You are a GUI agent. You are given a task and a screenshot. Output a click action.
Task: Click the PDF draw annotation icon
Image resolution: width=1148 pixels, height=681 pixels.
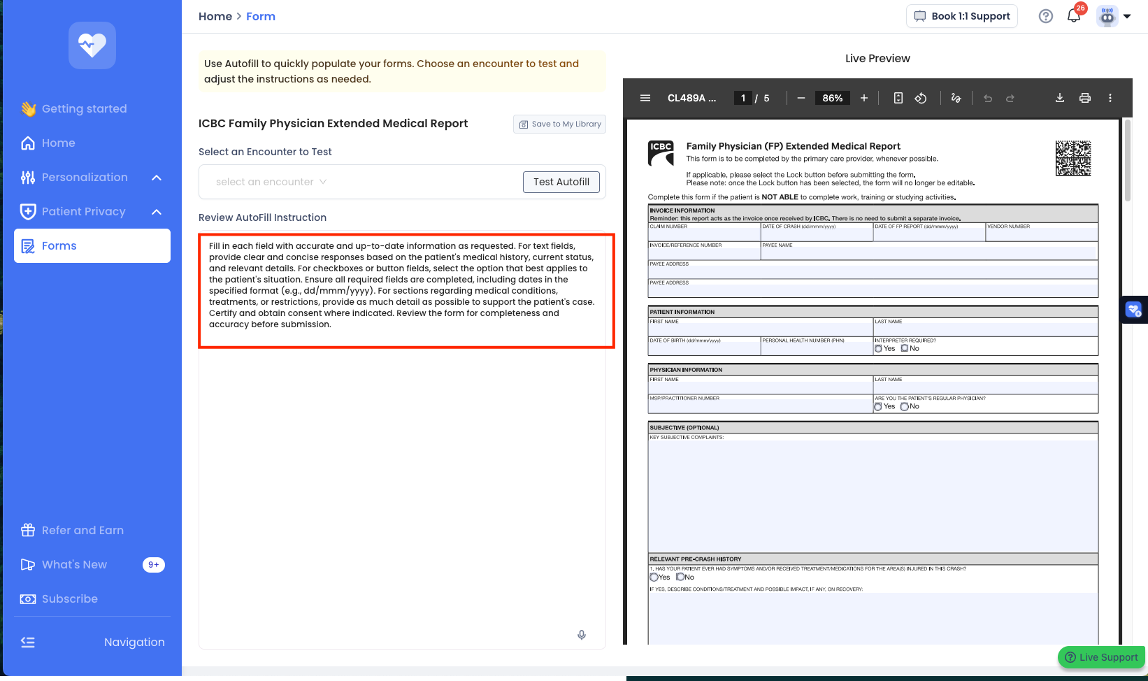point(956,98)
